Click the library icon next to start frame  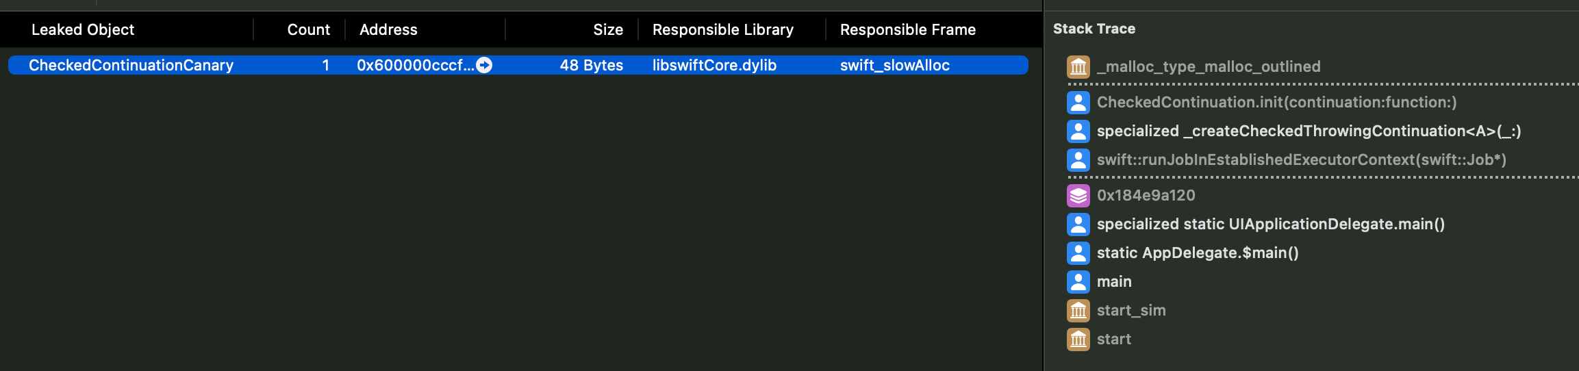[1078, 339]
